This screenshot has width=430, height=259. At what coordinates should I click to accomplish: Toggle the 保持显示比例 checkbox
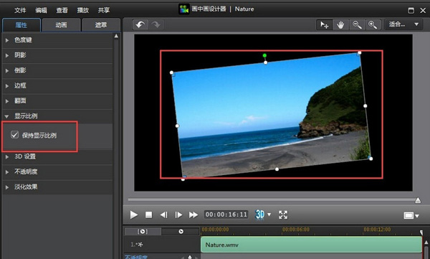[14, 135]
